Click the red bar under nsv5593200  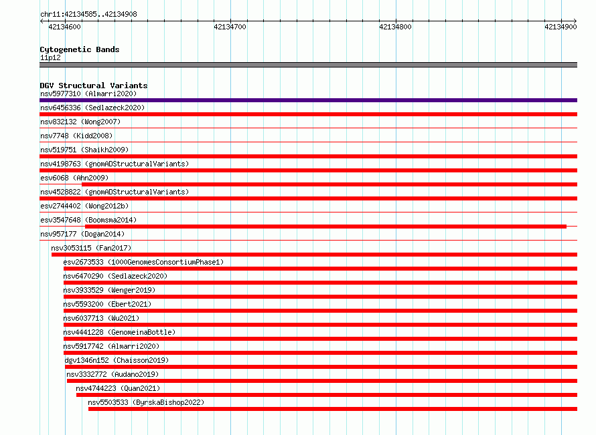coord(320,311)
